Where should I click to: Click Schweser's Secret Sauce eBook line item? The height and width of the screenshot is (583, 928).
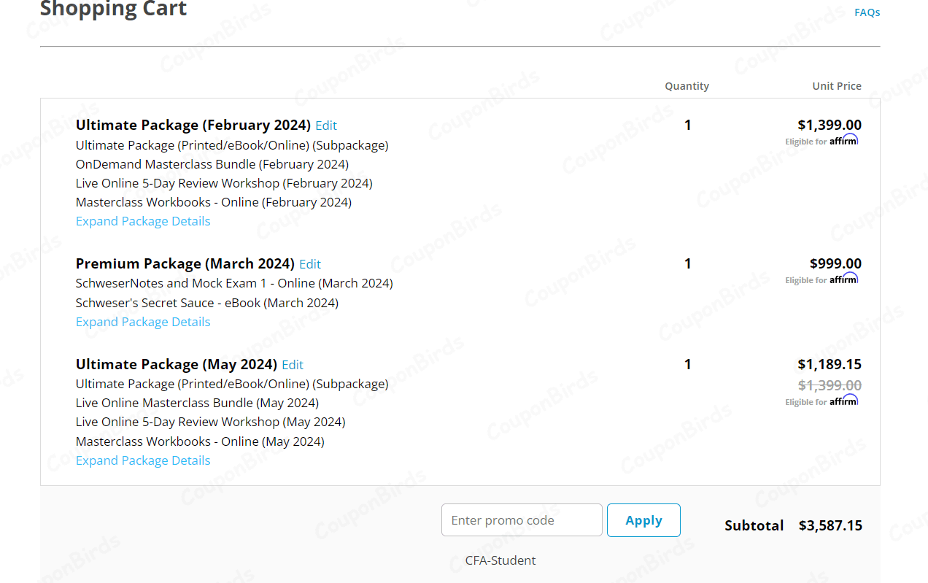coord(207,303)
